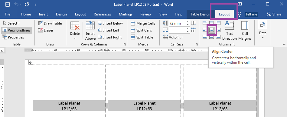The height and width of the screenshot is (117, 287).
Task: Select the Draw Table tool
Action: (50, 23)
